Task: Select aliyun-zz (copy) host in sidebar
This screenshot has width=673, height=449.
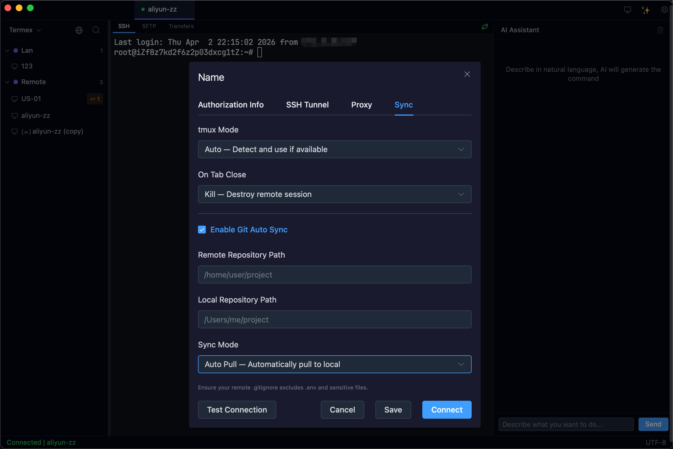Action: click(57, 131)
